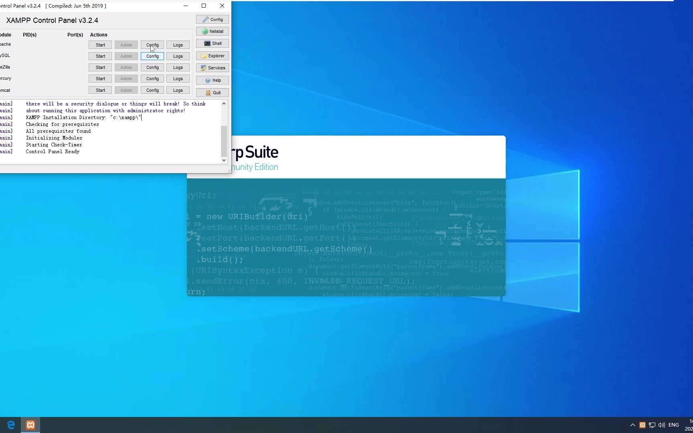Click the XAMPP icon in system tray

tap(642, 425)
